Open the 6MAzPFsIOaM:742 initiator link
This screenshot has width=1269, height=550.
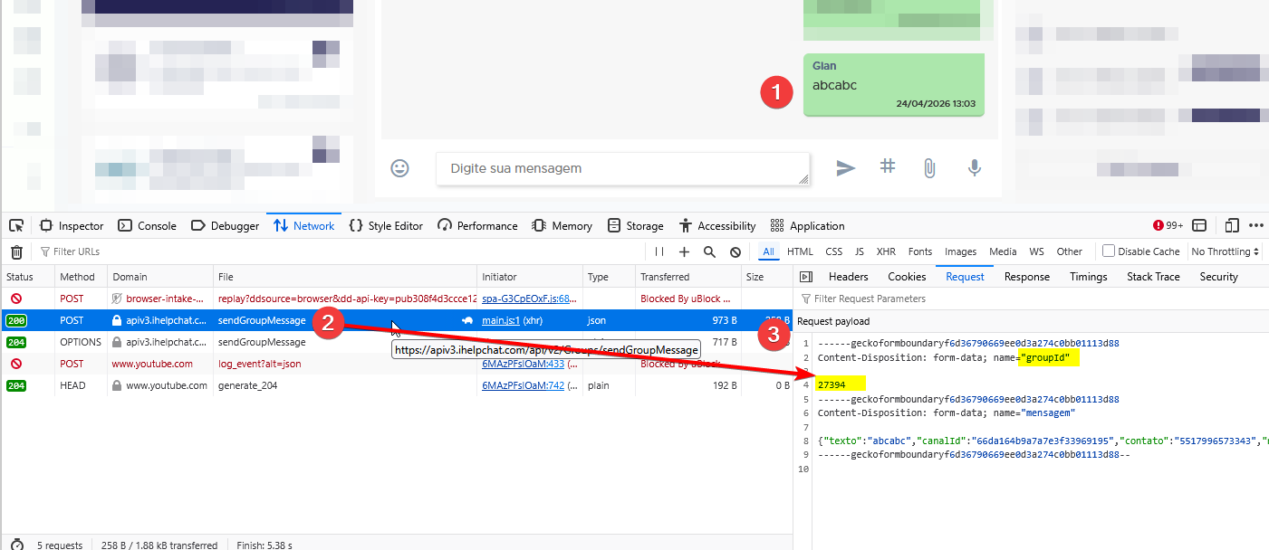pyautogui.click(x=523, y=385)
